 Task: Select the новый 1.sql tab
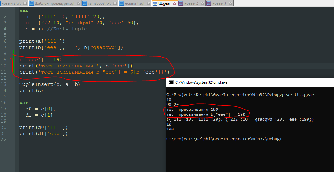click(135, 3)
